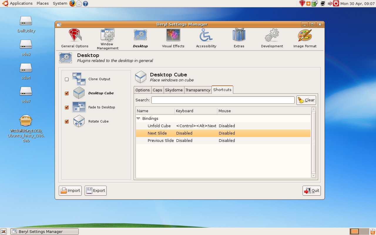376x235 pixels.
Task: Collapse the Bindings tree group
Action: pyautogui.click(x=138, y=118)
